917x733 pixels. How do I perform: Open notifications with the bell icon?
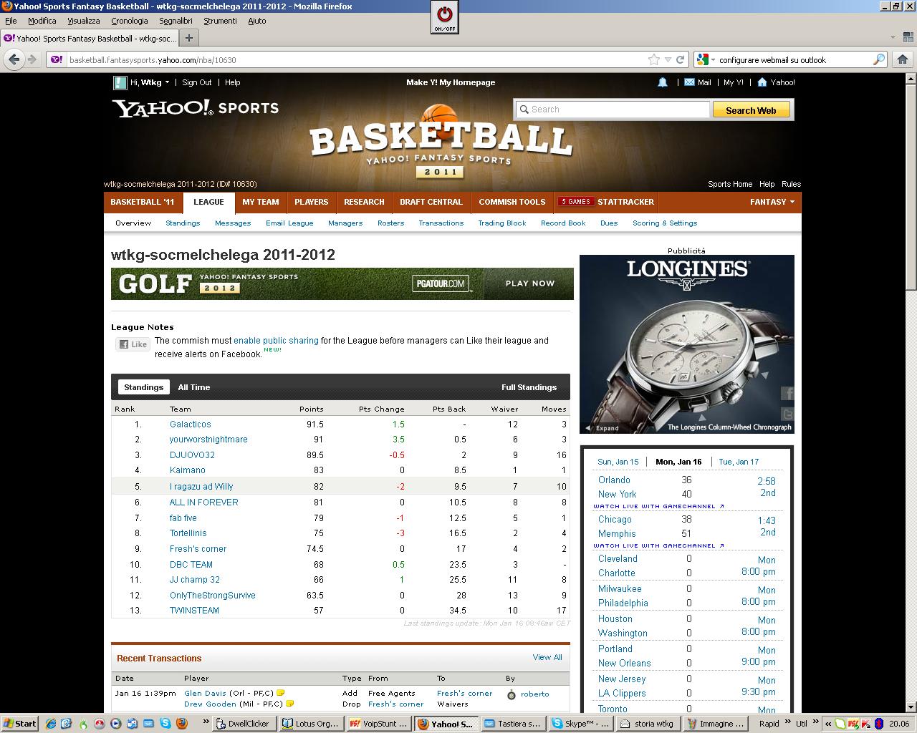663,82
